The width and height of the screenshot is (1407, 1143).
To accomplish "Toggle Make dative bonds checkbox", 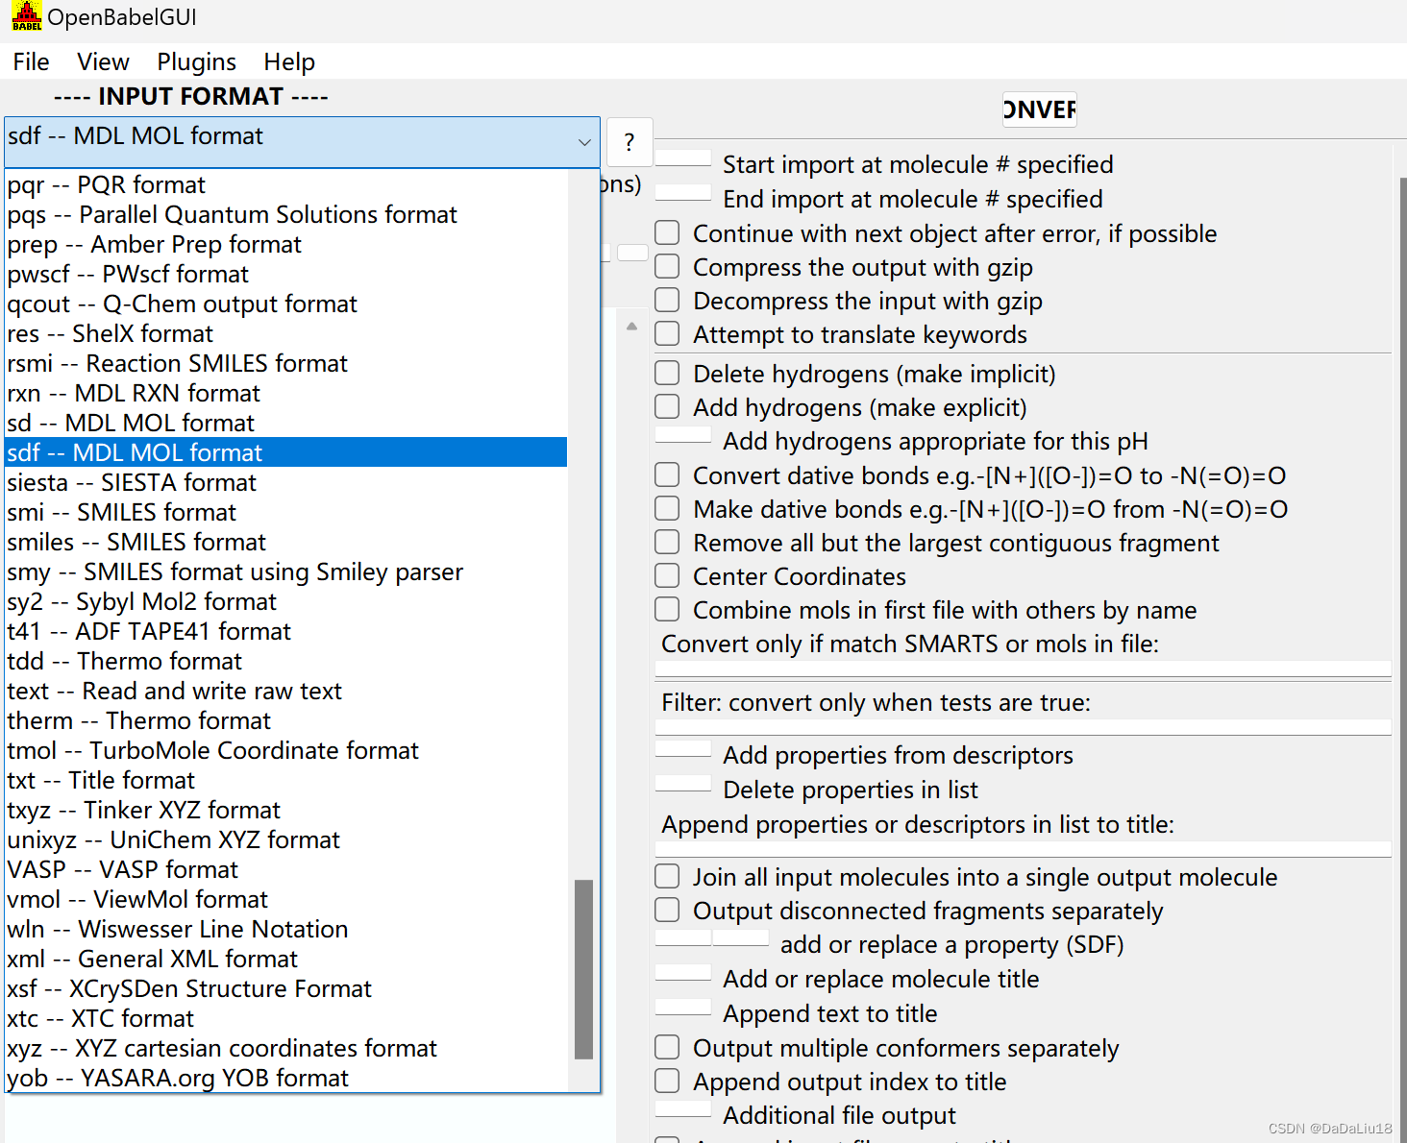I will (667, 508).
